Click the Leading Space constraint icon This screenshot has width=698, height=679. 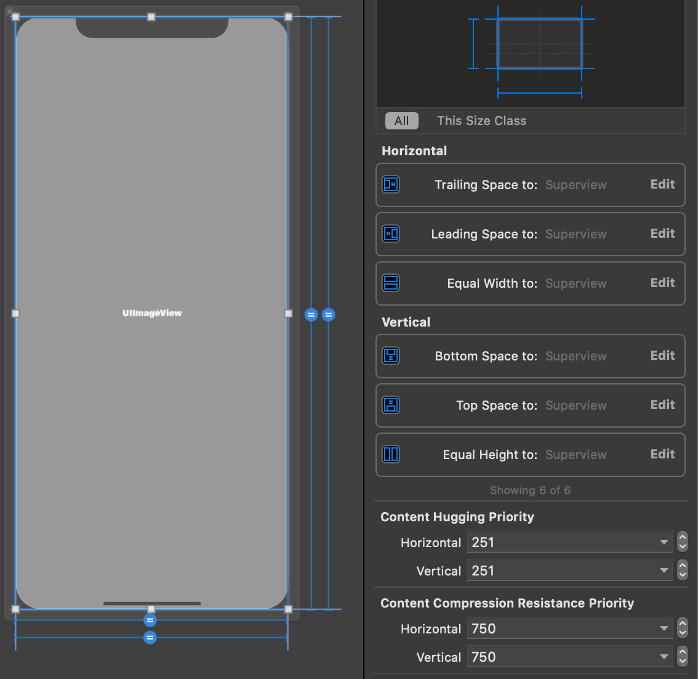tap(391, 234)
